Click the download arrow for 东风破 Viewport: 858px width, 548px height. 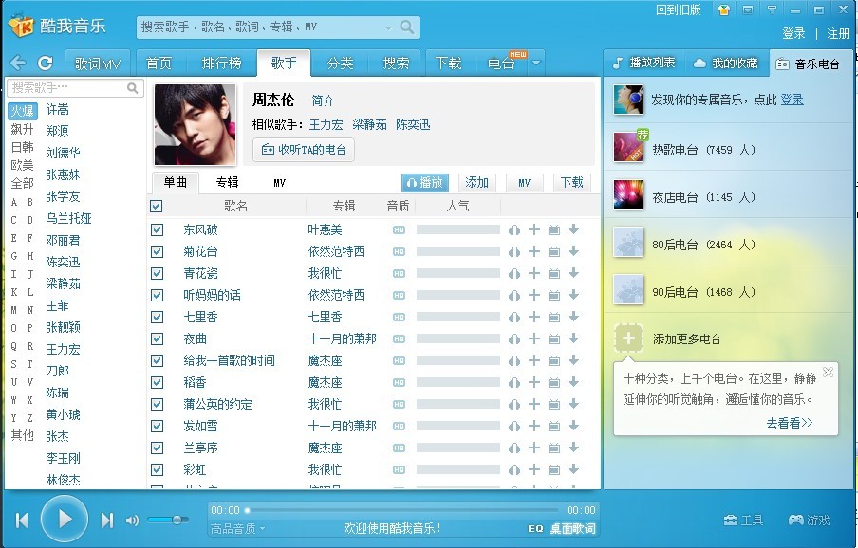coord(573,229)
